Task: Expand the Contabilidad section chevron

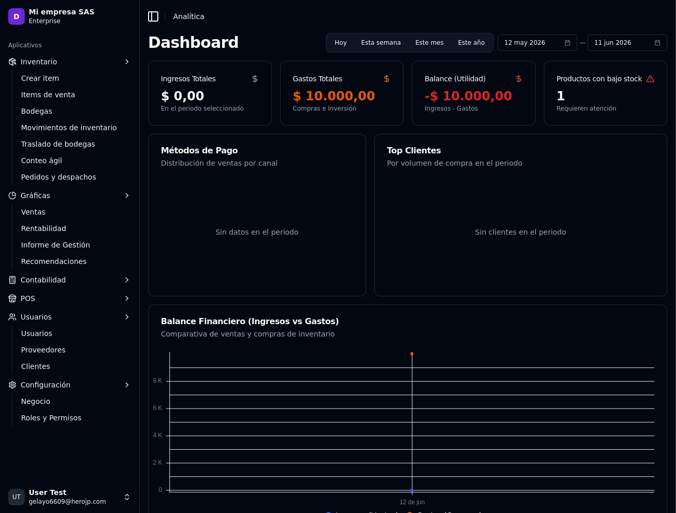Action: (x=127, y=280)
